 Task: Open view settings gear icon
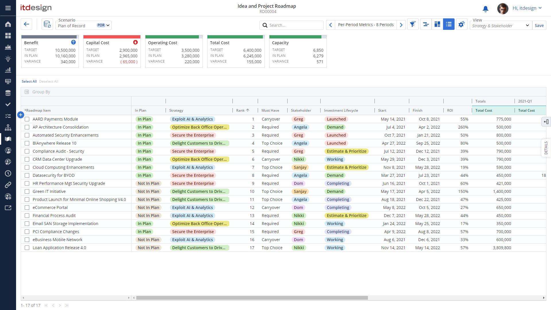point(461,24)
